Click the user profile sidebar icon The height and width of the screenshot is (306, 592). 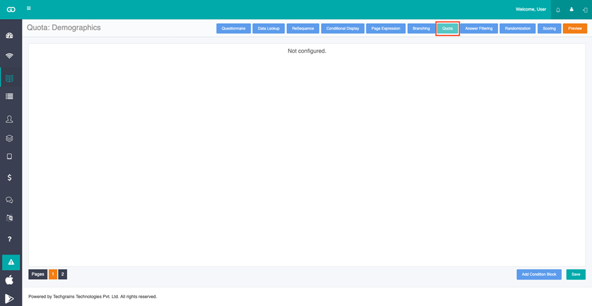pyautogui.click(x=9, y=119)
